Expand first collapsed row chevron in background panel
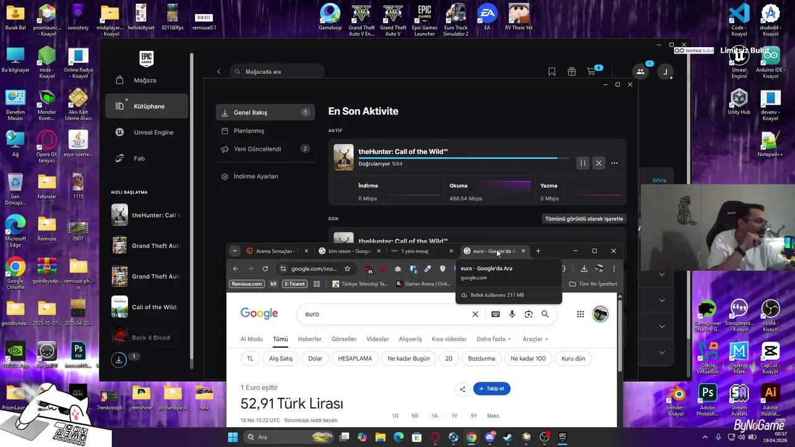Image resolution: width=795 pixels, height=447 pixels. click(x=662, y=274)
